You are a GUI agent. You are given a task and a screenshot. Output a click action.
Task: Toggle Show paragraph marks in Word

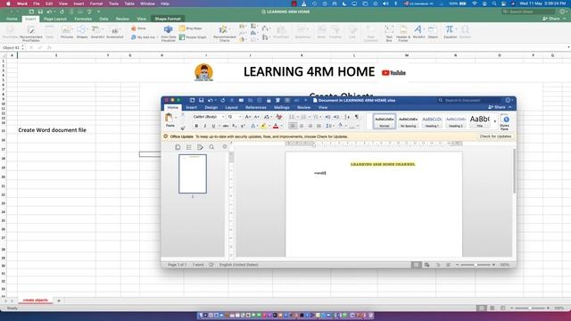tap(357, 117)
